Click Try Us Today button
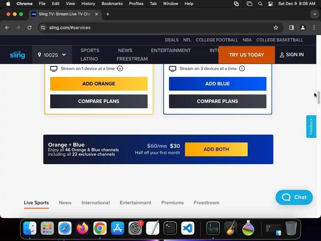This screenshot has height=241, width=321. 247,55
